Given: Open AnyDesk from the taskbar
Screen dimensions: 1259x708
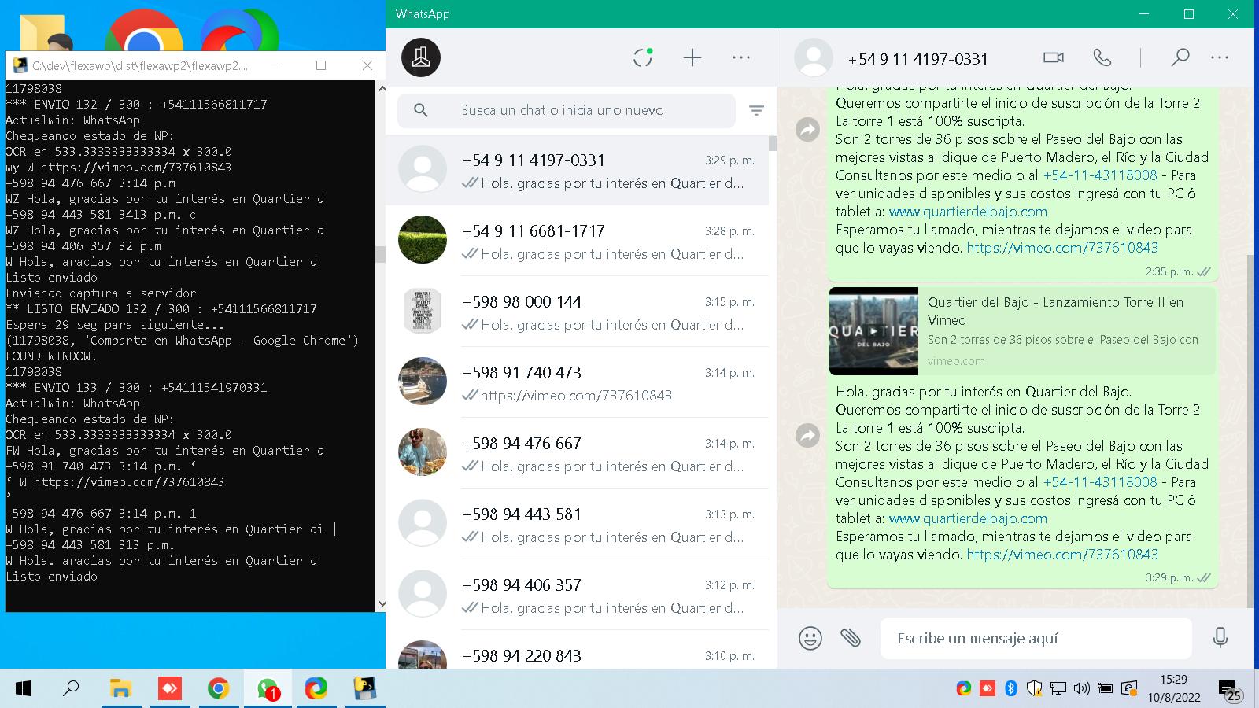Looking at the screenshot, I should (x=169, y=689).
